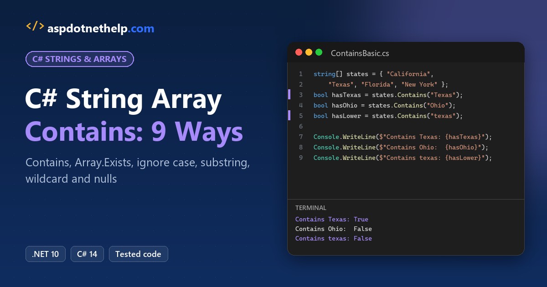The width and height of the screenshot is (547, 287).
Task: Click line number 1 in the gutter
Action: tap(300, 74)
